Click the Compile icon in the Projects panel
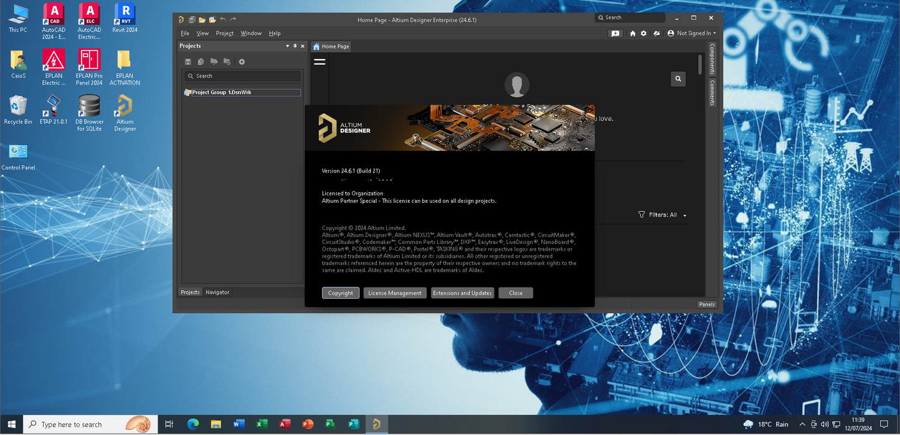 (201, 62)
